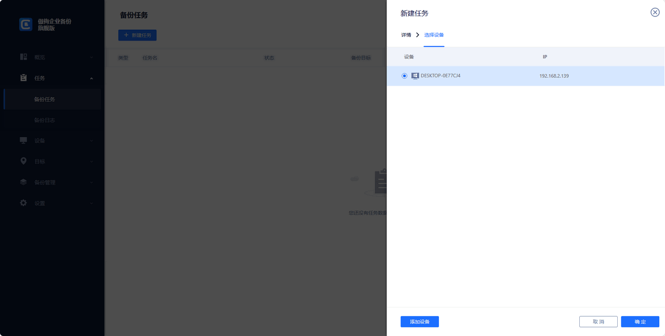Go back to the 详情 step
Screen dimensions: 665x336
click(x=406, y=35)
